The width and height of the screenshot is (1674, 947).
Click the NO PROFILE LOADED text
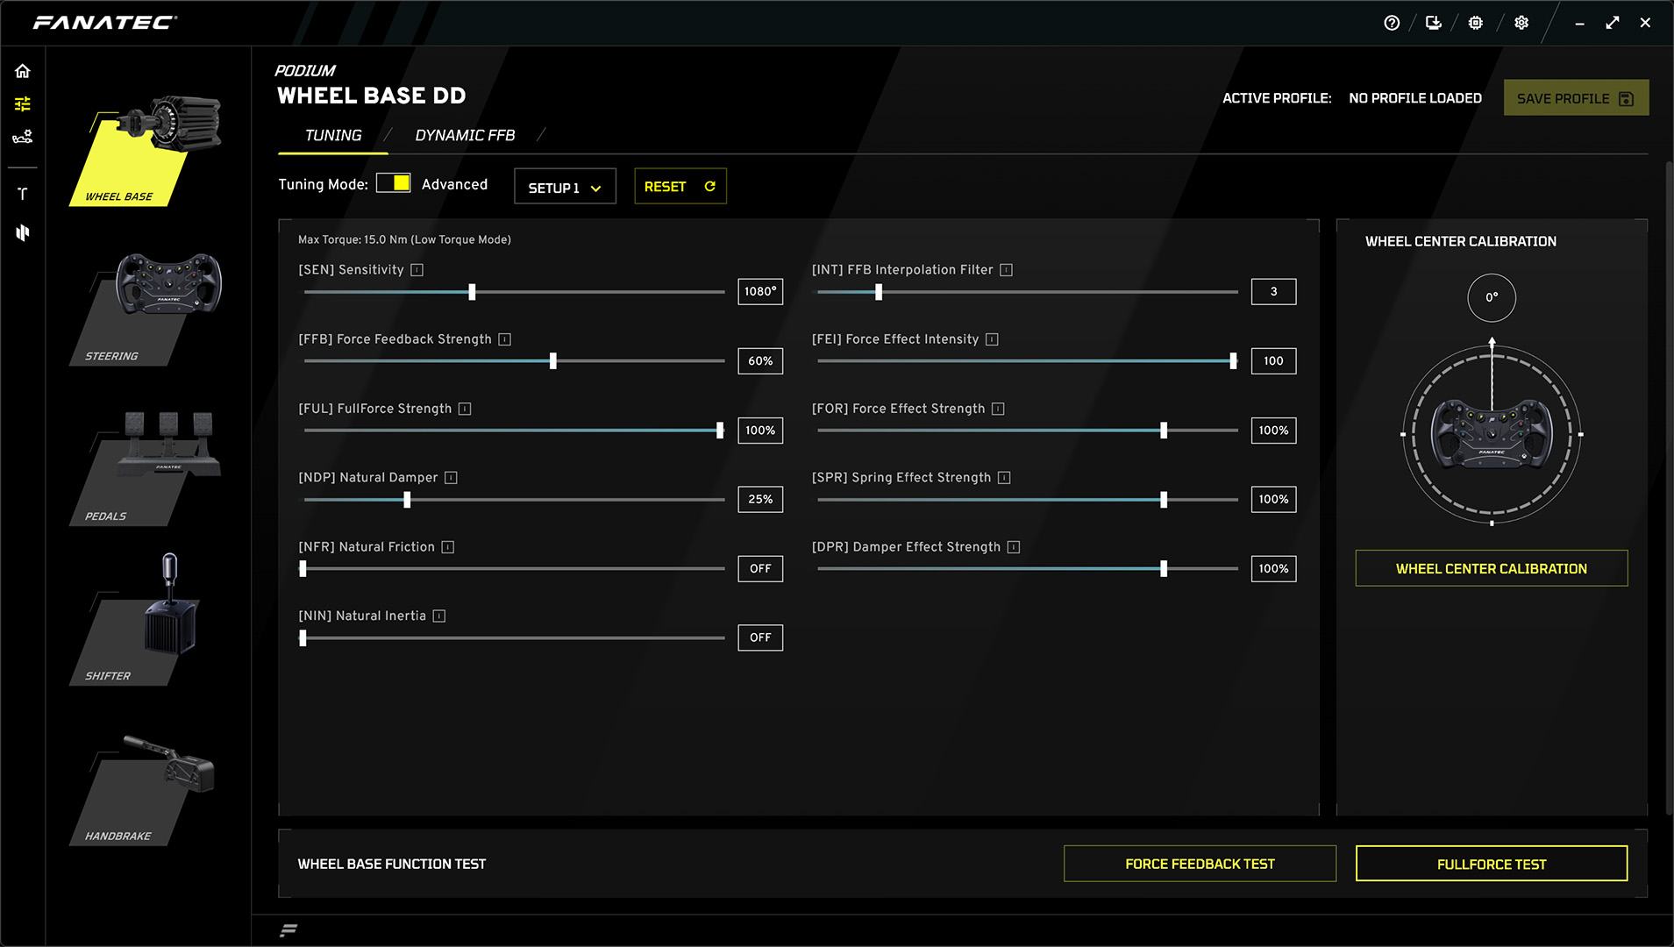(x=1415, y=98)
